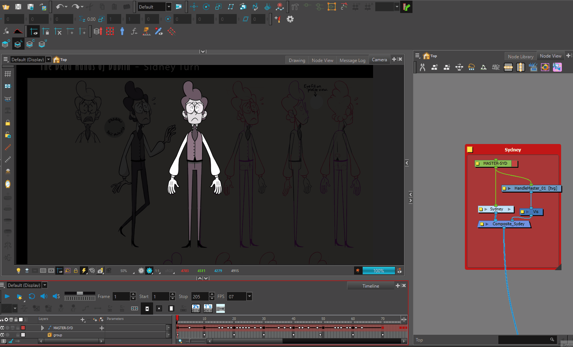This screenshot has width=573, height=347.
Task: Open the Node Library tab
Action: point(520,56)
